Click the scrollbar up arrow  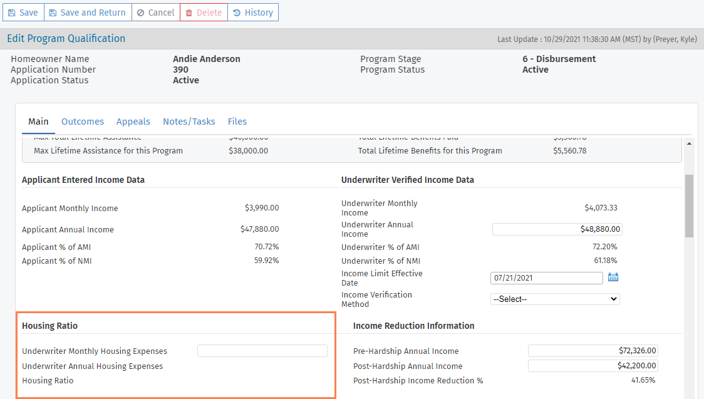coord(689,143)
